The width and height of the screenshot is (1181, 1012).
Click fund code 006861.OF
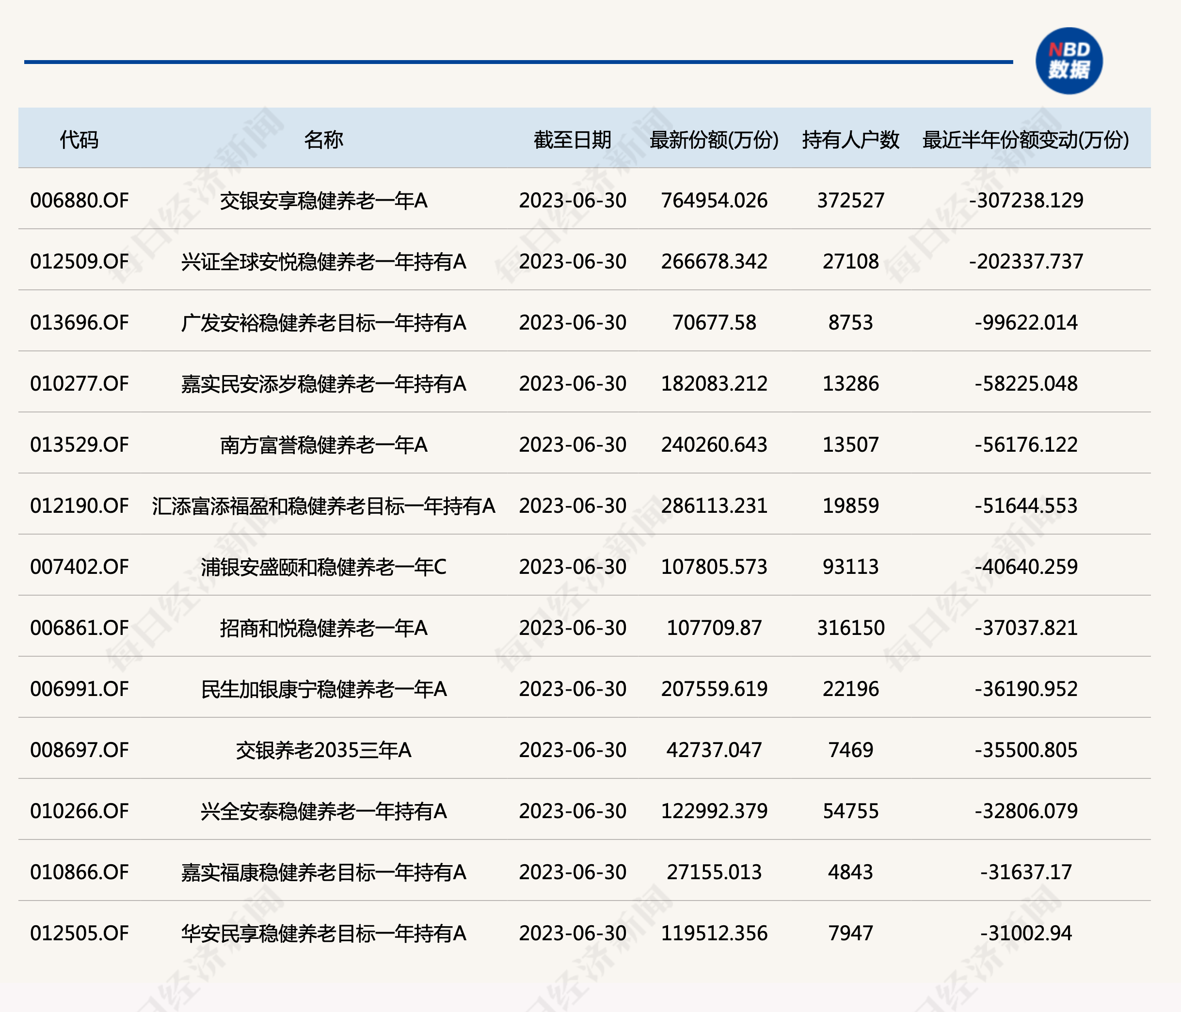point(79,628)
